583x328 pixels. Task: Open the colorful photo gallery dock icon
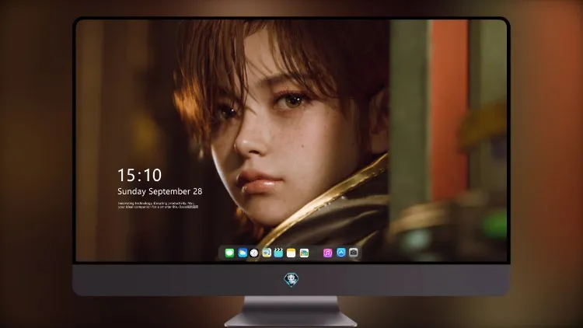(304, 253)
